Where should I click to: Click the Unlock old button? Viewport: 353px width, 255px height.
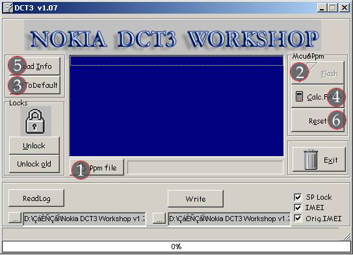(x=34, y=164)
